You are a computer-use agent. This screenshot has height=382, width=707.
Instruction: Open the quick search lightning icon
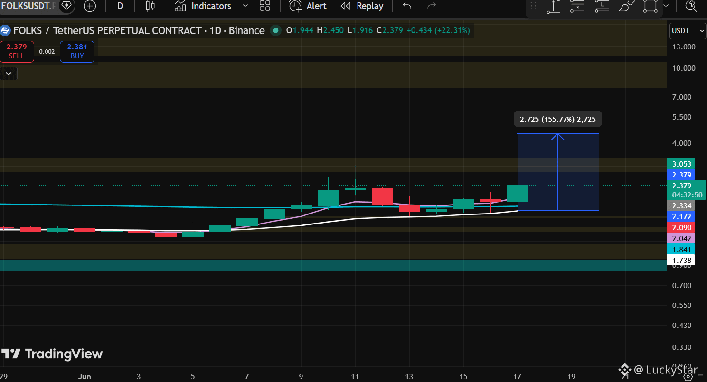click(691, 6)
